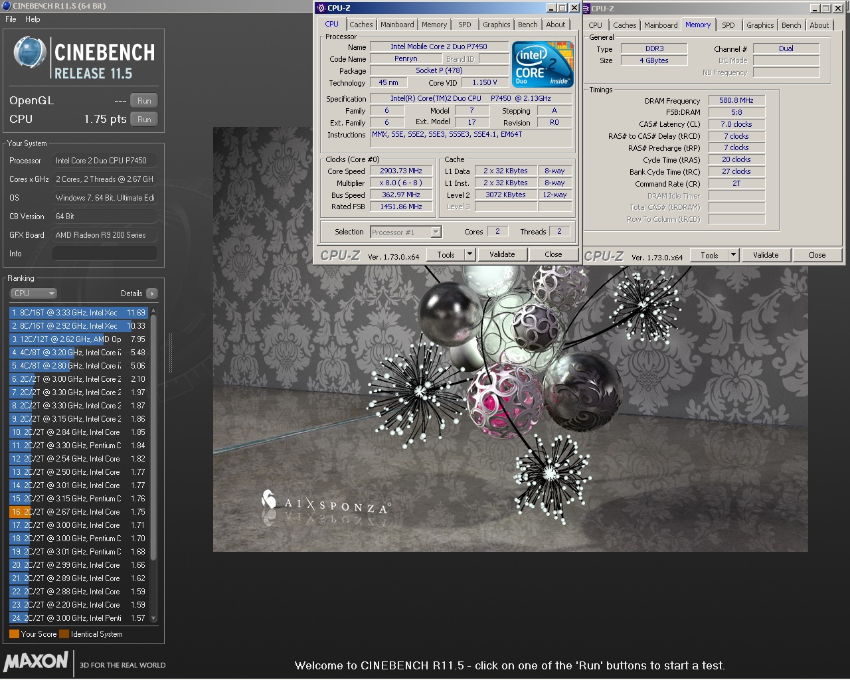Switch to Bench tab in right CPU-Z window

click(x=792, y=25)
